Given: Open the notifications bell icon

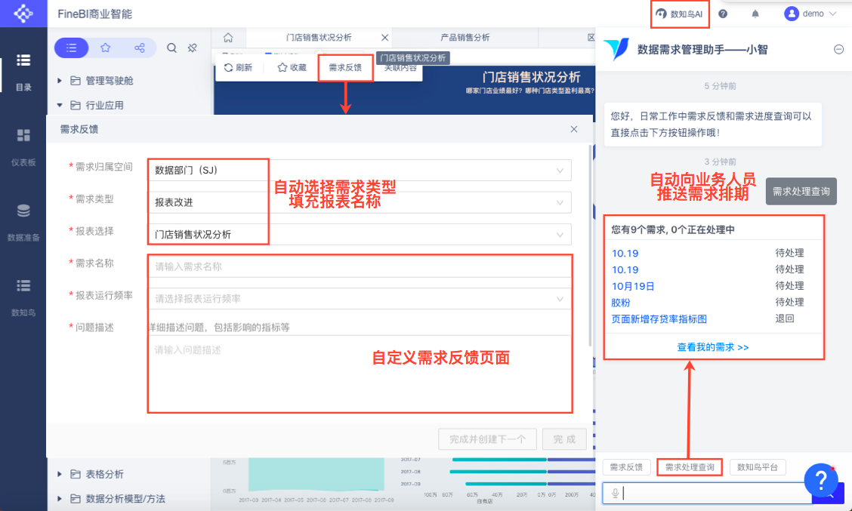Looking at the screenshot, I should (x=755, y=14).
